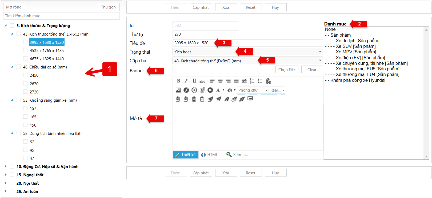The height and width of the screenshot is (198, 432).
Task: Switch to the Thiết kế design tab
Action: tap(186, 155)
